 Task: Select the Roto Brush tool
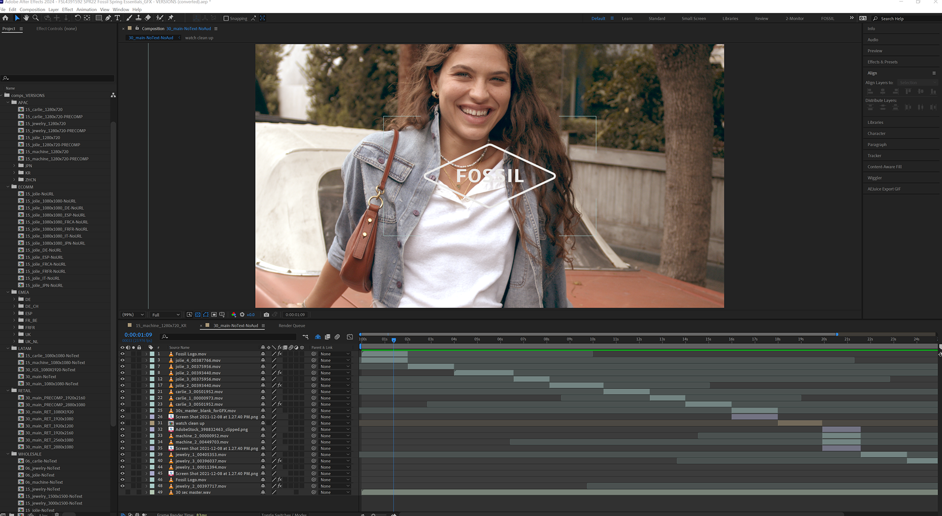[x=159, y=18]
